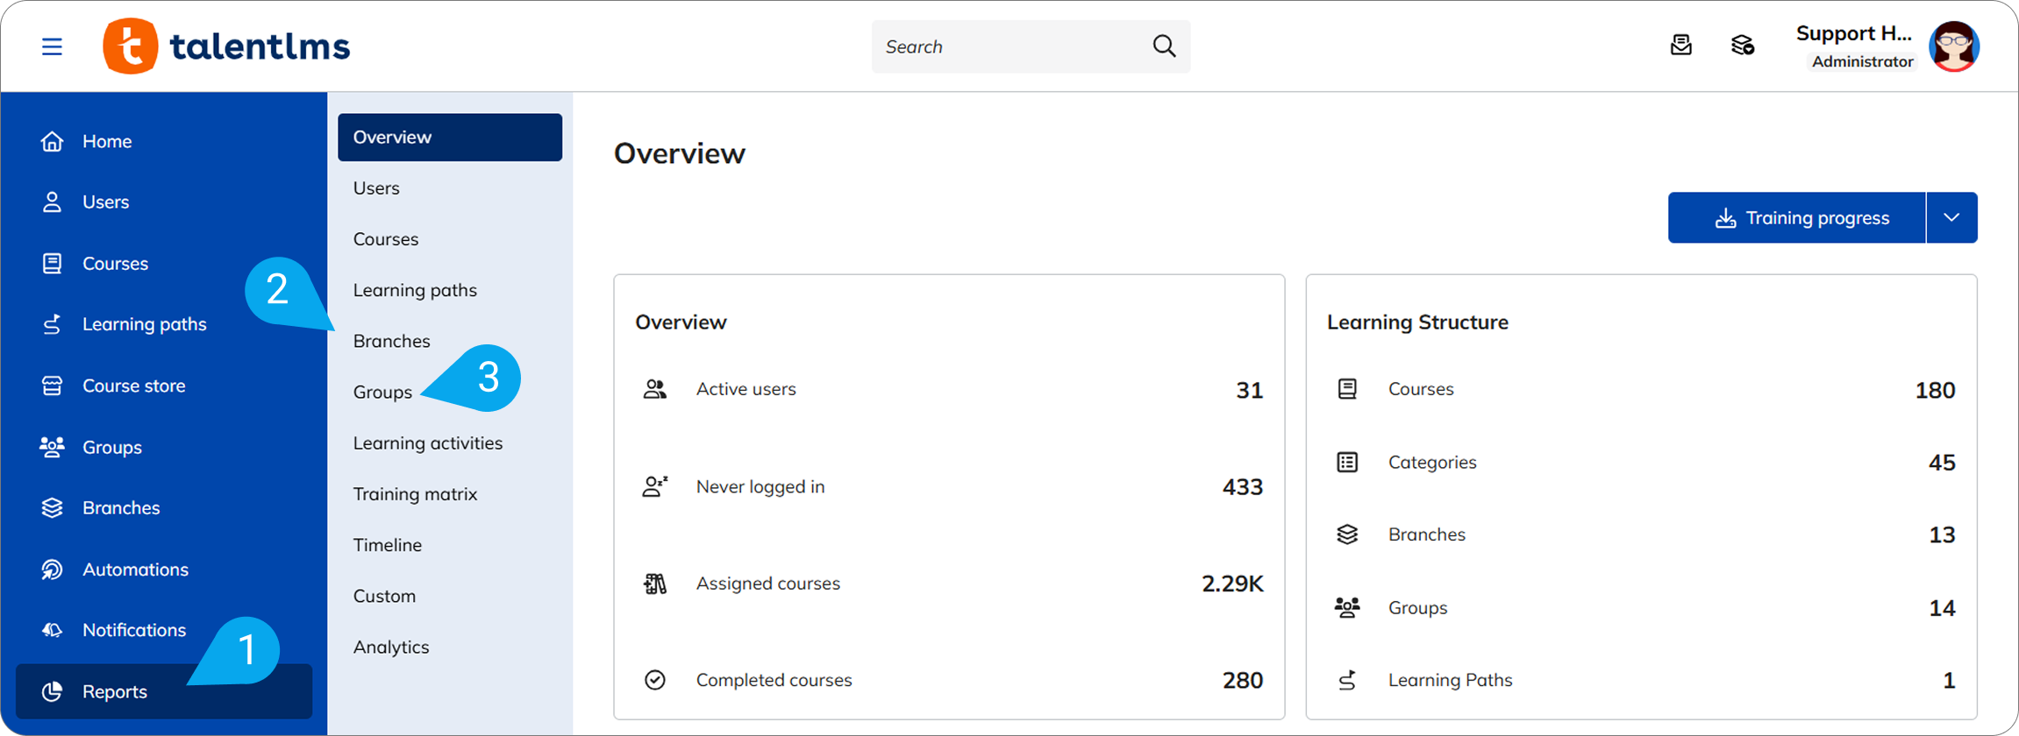Image resolution: width=2019 pixels, height=736 pixels.
Task: Click the Course store icon
Action: click(52, 386)
